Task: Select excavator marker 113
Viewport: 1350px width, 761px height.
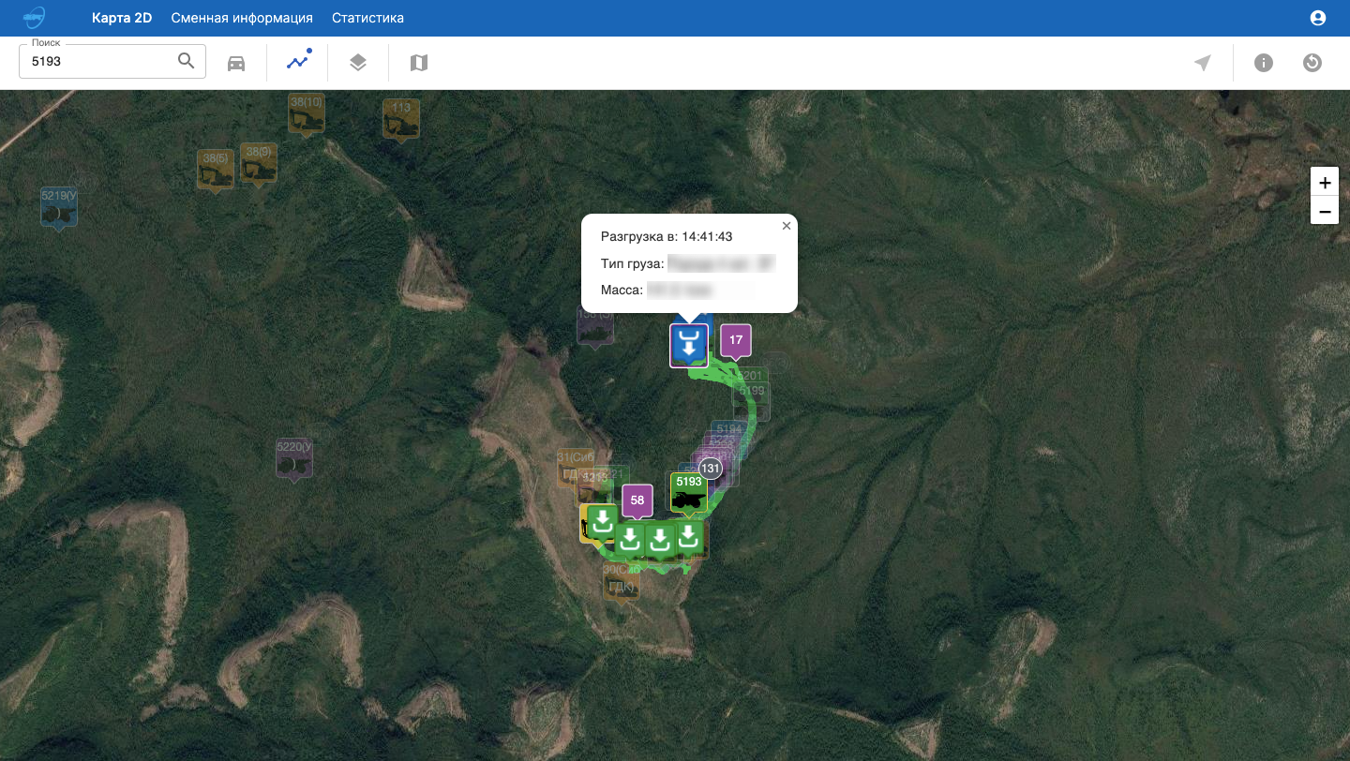Action: tap(401, 120)
